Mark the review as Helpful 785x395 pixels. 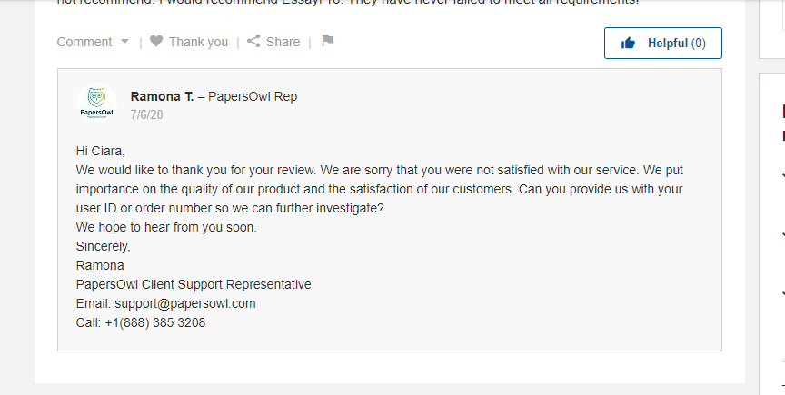pos(663,43)
